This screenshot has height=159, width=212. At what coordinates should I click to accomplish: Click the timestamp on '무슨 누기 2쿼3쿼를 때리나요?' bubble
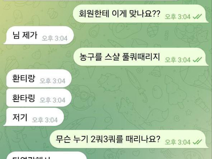[178, 142]
